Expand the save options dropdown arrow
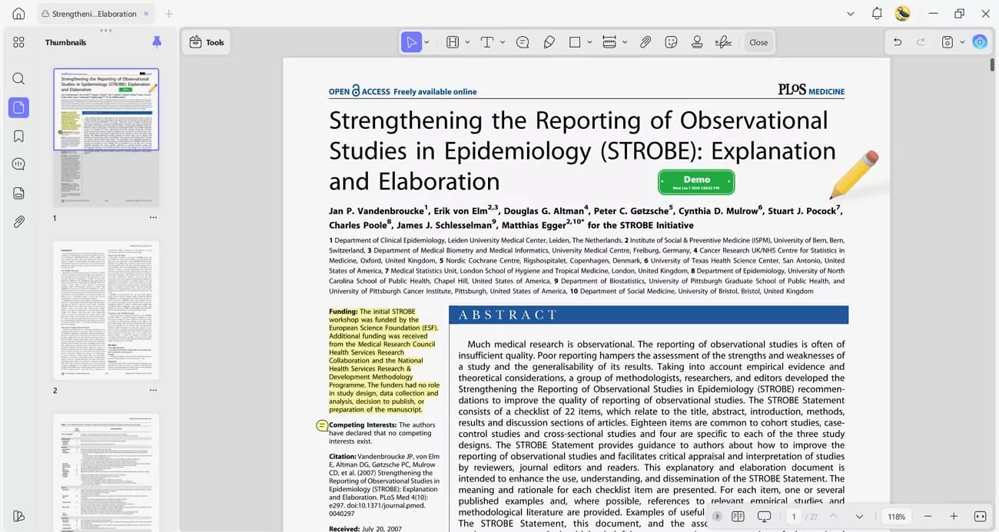The image size is (999, 532). click(x=962, y=42)
